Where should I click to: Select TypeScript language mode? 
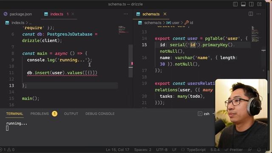pyautogui.click(x=196, y=150)
